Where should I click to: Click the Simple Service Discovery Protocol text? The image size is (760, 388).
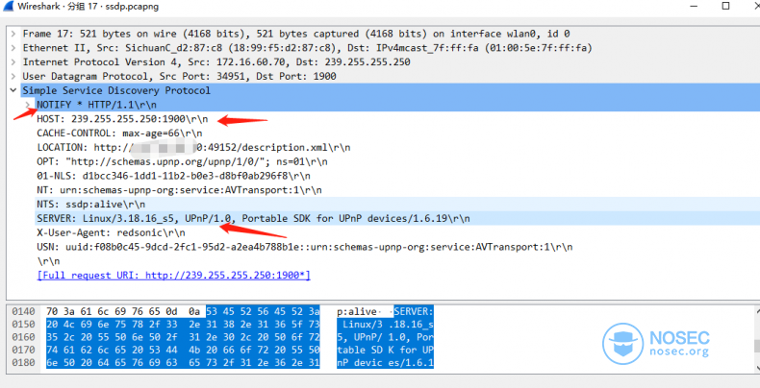click(116, 90)
